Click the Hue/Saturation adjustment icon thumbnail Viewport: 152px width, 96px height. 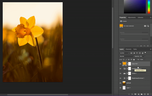(x=124, y=69)
